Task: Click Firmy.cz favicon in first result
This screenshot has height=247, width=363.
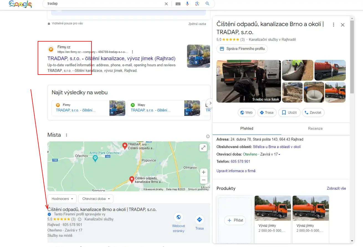Action: click(51, 49)
